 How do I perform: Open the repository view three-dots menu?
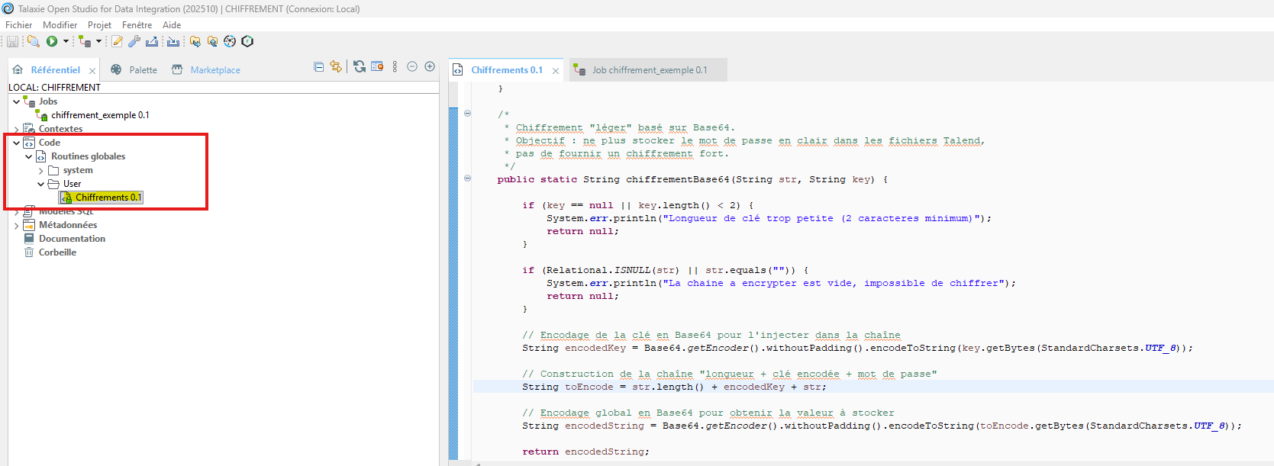click(395, 67)
